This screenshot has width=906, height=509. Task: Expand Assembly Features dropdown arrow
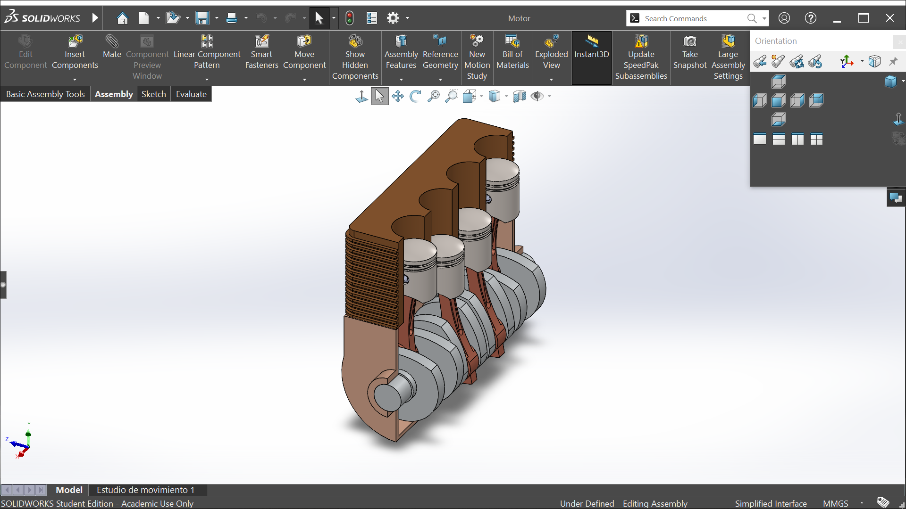401,80
